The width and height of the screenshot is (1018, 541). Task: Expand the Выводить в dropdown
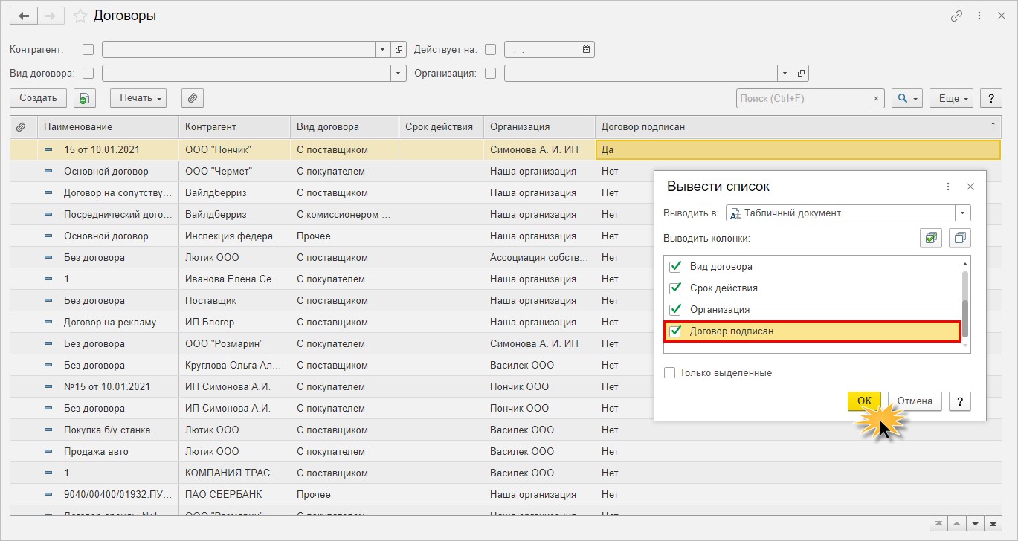coord(964,213)
